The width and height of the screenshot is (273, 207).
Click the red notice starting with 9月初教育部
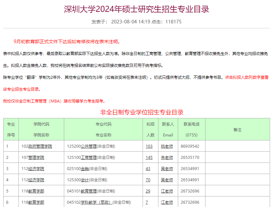click(x=68, y=42)
